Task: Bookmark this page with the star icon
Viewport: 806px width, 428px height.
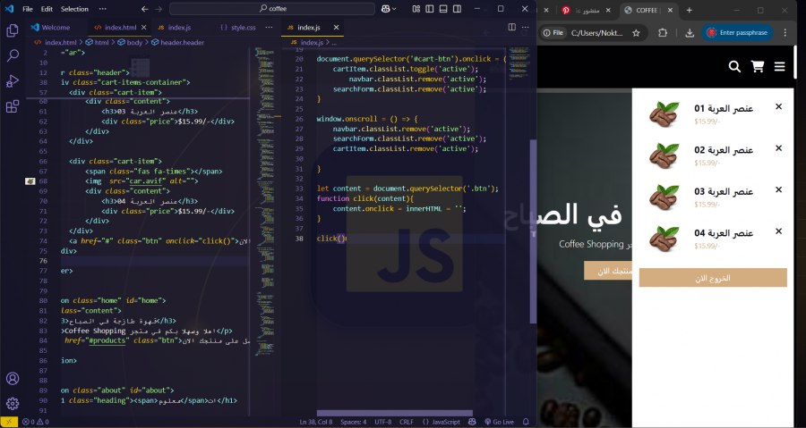Action: click(636, 33)
